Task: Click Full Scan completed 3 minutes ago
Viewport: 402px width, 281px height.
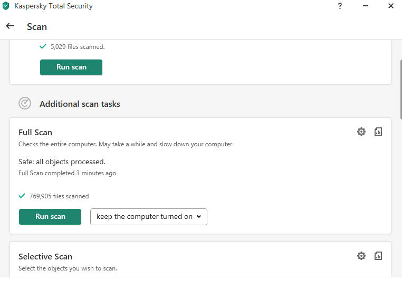Action: (67, 173)
